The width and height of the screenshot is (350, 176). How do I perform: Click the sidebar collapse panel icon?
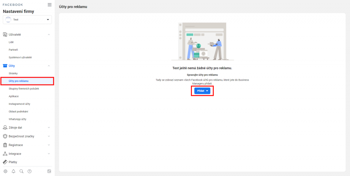pos(49,171)
